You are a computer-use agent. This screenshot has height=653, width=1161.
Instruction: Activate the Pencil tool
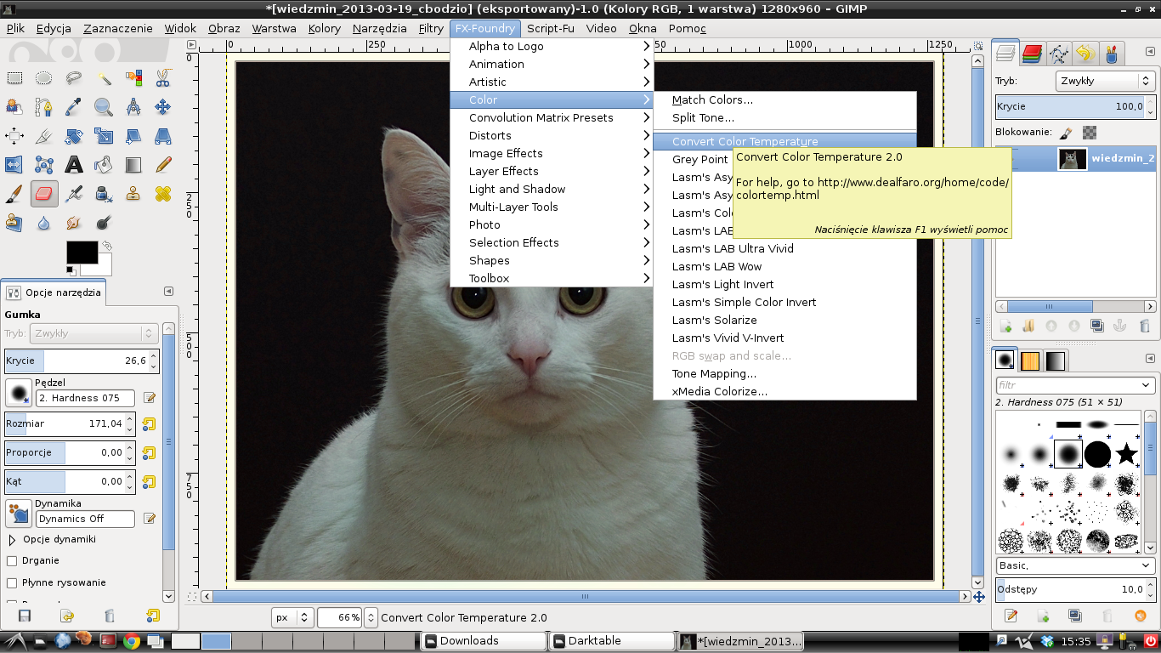click(163, 165)
